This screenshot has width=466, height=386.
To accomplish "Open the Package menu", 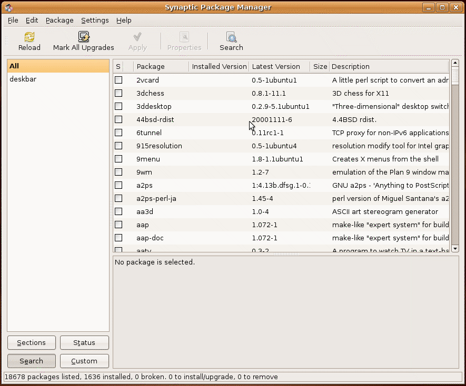I will 60,20.
